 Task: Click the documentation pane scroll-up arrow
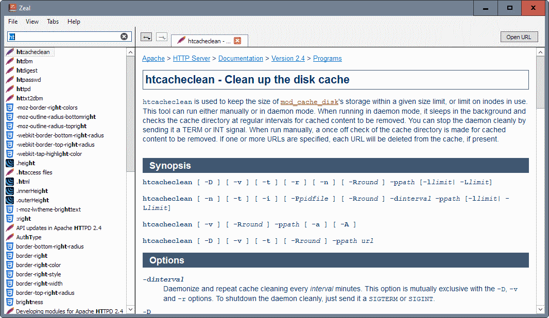(x=540, y=52)
